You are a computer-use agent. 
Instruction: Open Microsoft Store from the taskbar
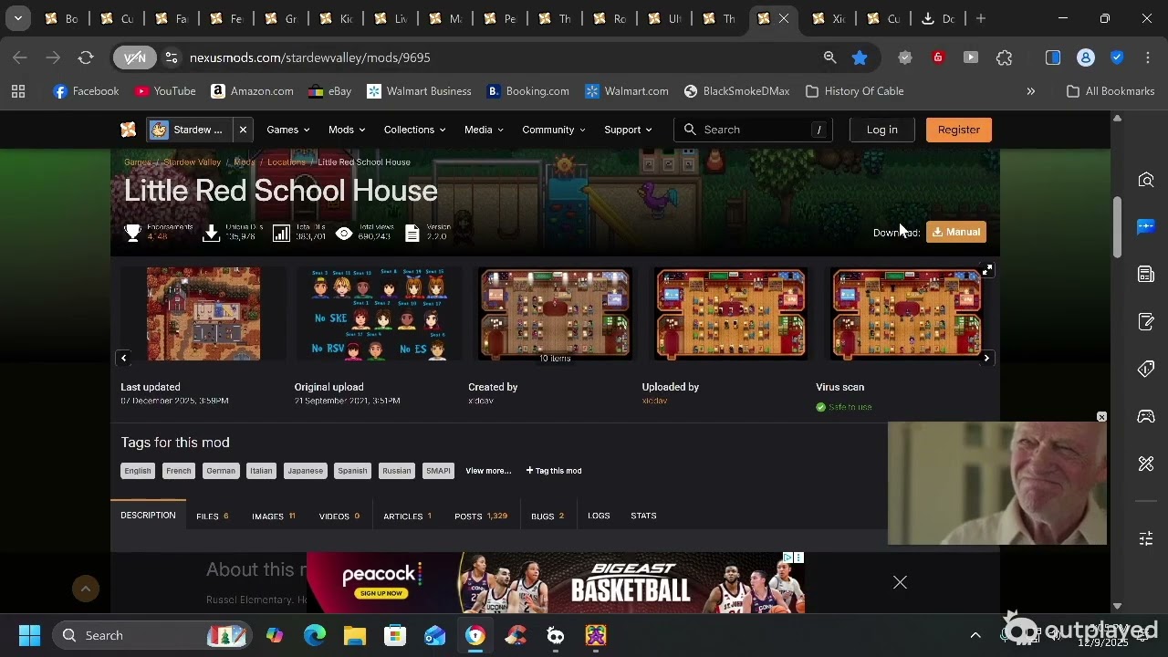click(395, 635)
